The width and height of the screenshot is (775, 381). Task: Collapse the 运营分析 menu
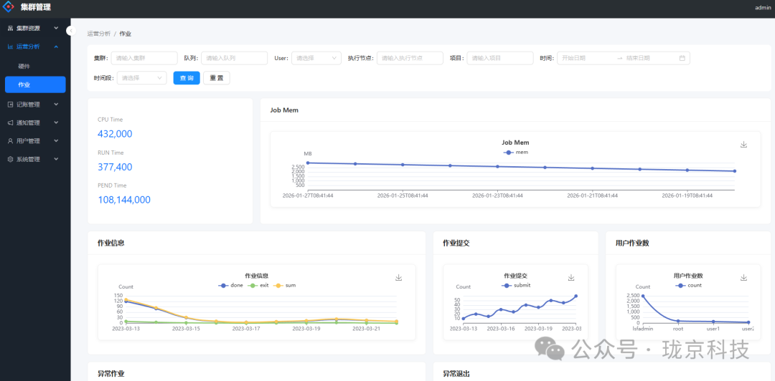click(x=56, y=47)
